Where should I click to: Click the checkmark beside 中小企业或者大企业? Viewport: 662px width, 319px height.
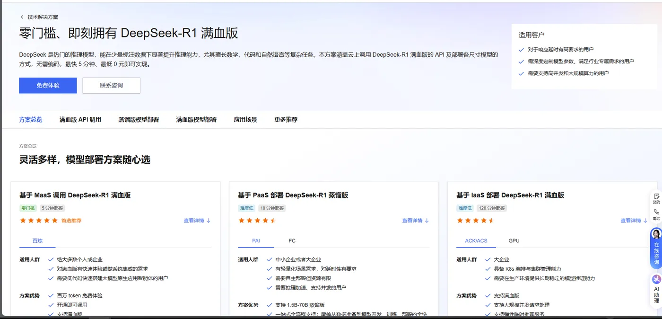(269, 259)
